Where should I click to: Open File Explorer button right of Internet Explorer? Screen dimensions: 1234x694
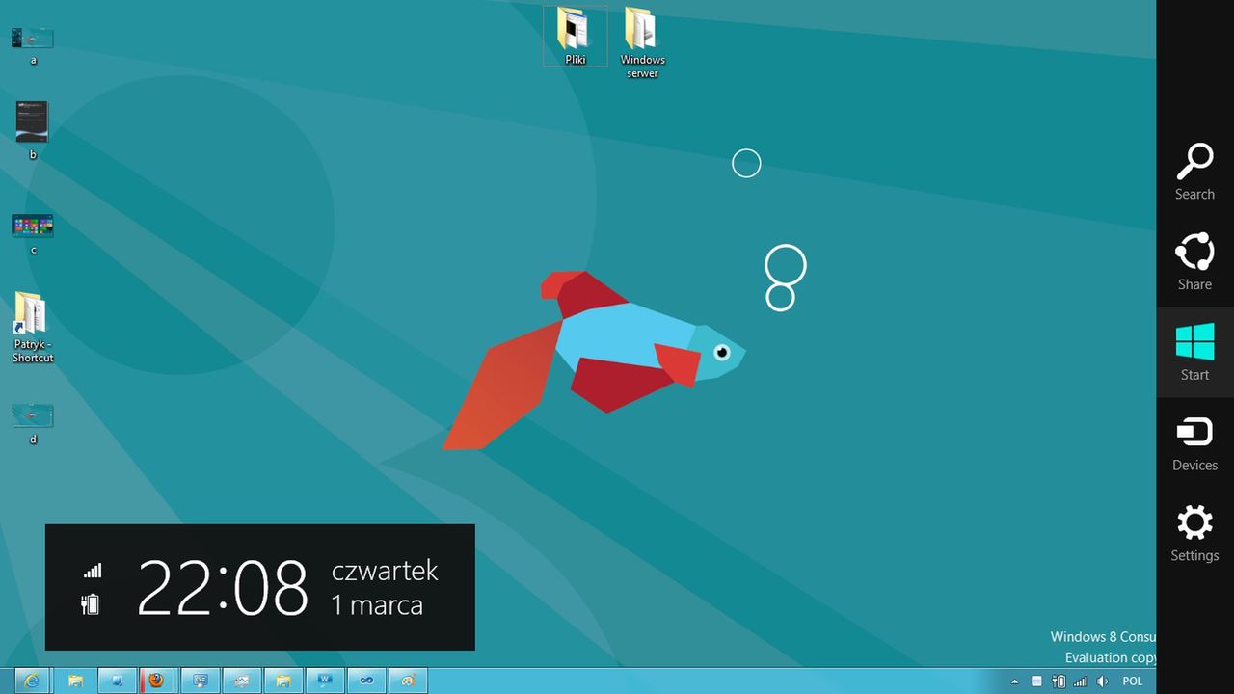76,681
